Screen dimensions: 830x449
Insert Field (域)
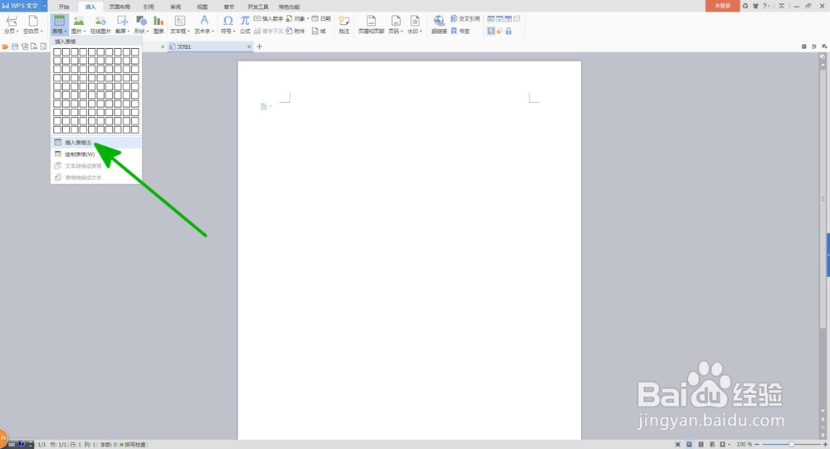319,32
